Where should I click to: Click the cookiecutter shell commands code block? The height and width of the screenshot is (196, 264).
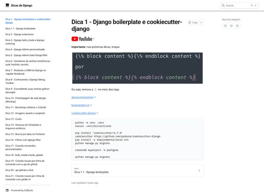137,140
